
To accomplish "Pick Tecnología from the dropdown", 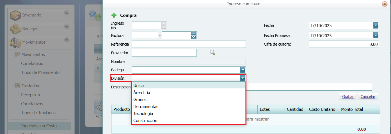I will tap(188, 114).
